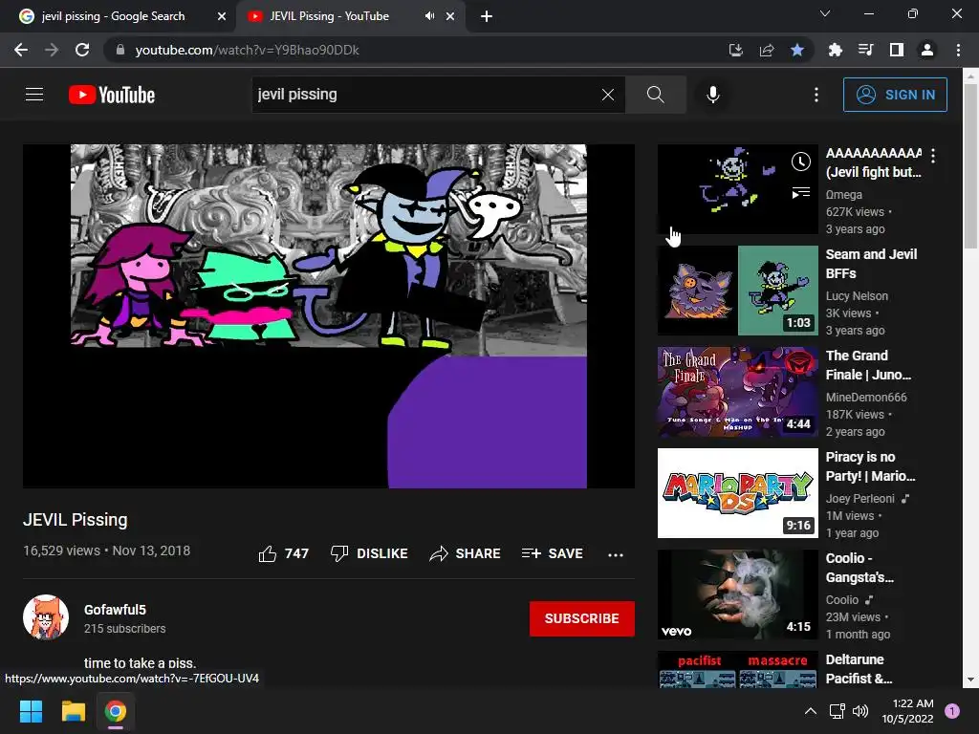
Task: Add Jevil fight video to Watch Later
Action: pos(801,162)
